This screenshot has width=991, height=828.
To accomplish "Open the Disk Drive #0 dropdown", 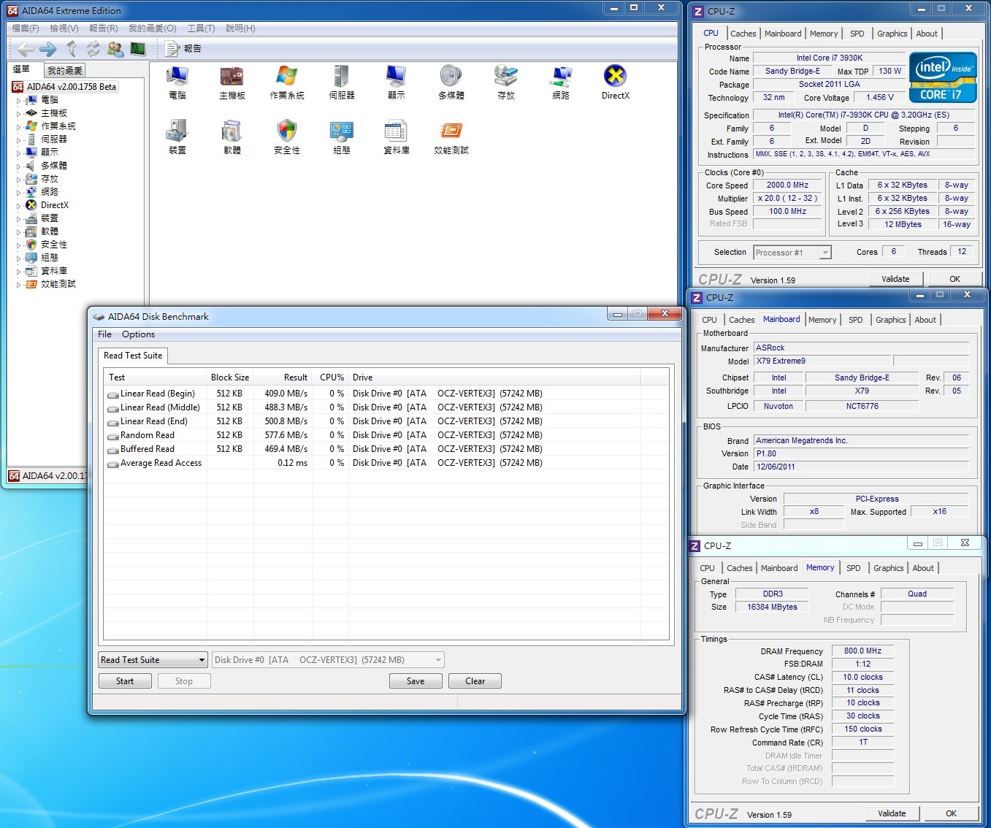I will click(x=328, y=660).
